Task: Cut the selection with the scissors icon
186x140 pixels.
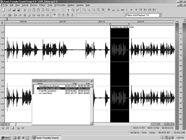Action: pyautogui.click(x=25, y=10)
